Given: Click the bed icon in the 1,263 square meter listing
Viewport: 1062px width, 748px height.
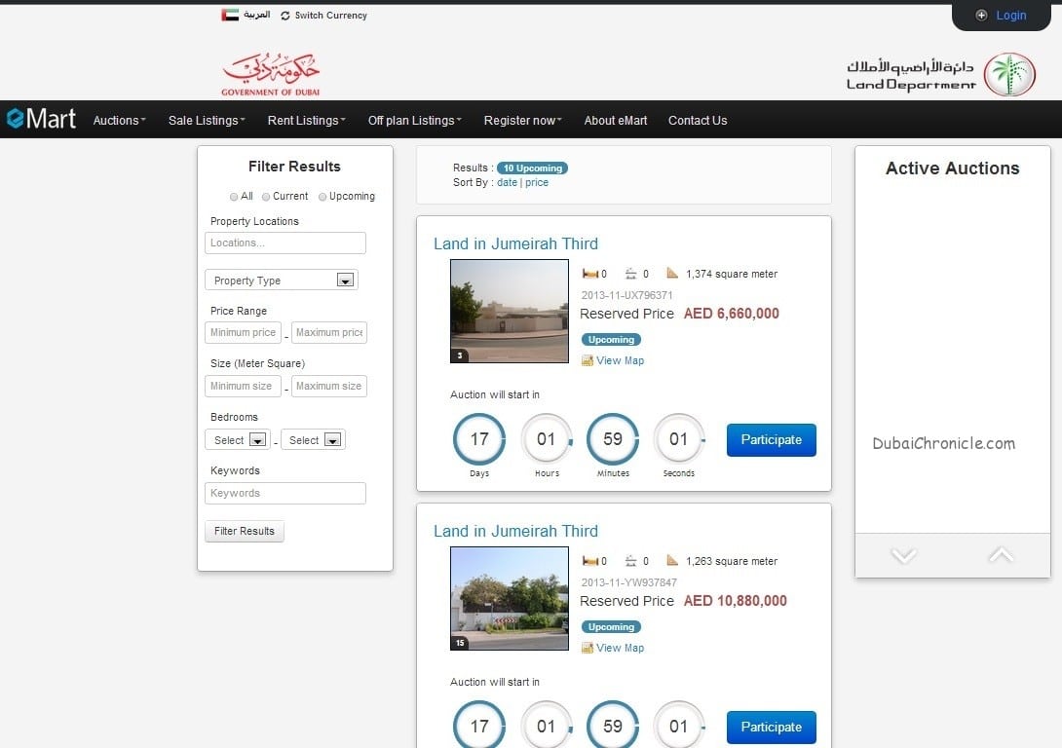Looking at the screenshot, I should (x=589, y=560).
